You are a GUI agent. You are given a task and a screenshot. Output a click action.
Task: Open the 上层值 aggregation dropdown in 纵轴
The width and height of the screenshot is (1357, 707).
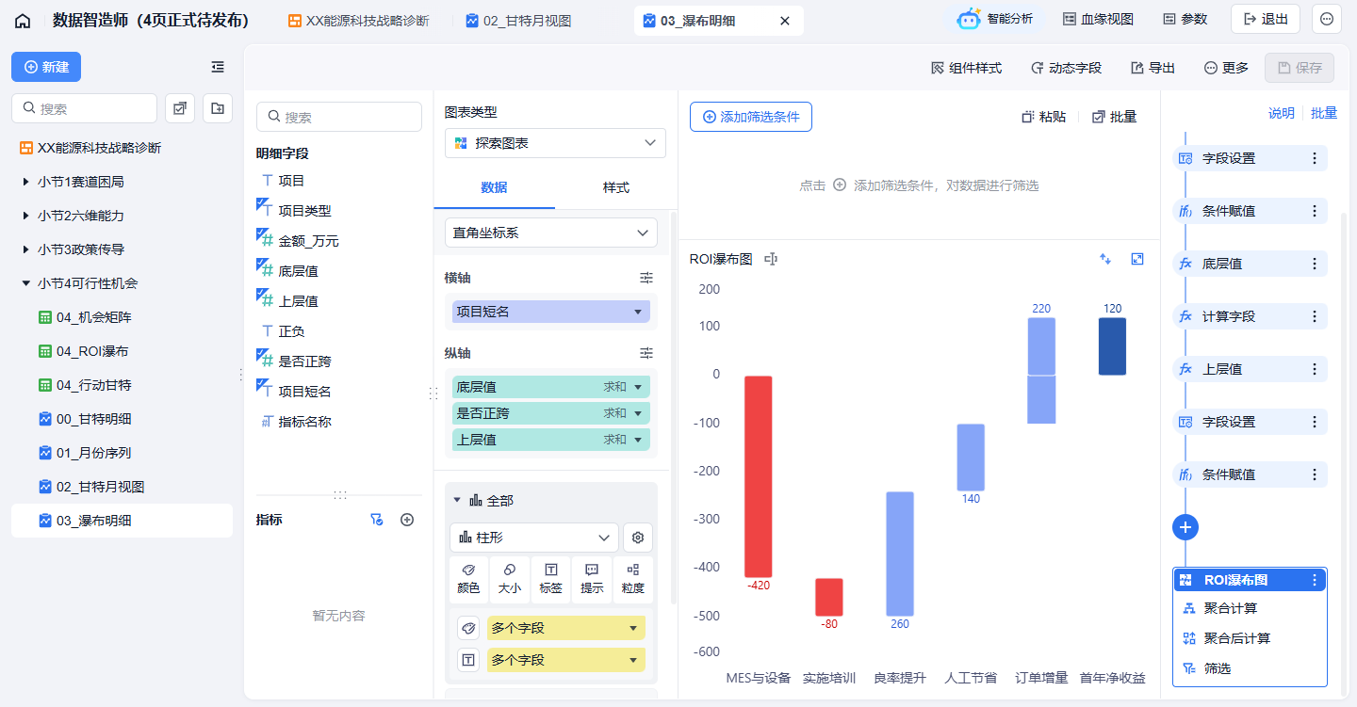[x=638, y=440]
